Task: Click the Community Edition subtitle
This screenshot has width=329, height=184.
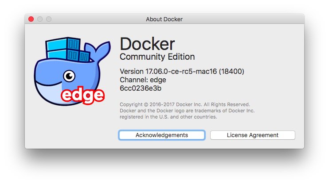Action: (x=157, y=57)
